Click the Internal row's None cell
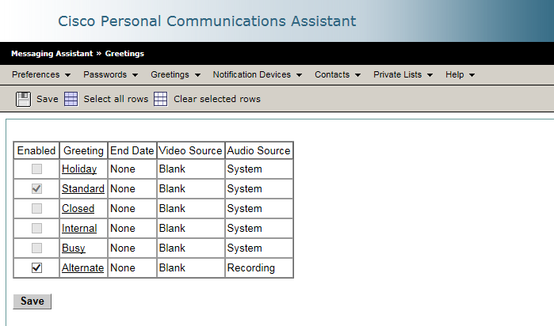Viewport: 554px width, 326px height. [132, 228]
